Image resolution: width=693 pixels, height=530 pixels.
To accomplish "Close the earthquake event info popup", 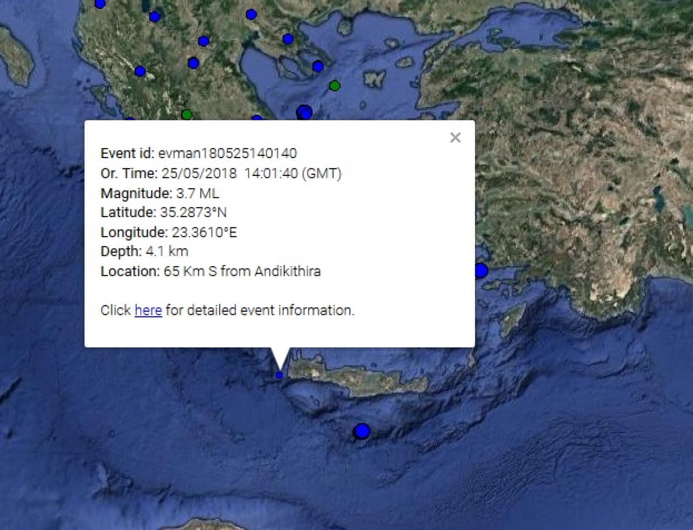I will tap(455, 138).
